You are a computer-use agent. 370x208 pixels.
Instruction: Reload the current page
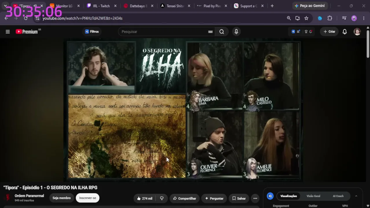tap(26, 18)
